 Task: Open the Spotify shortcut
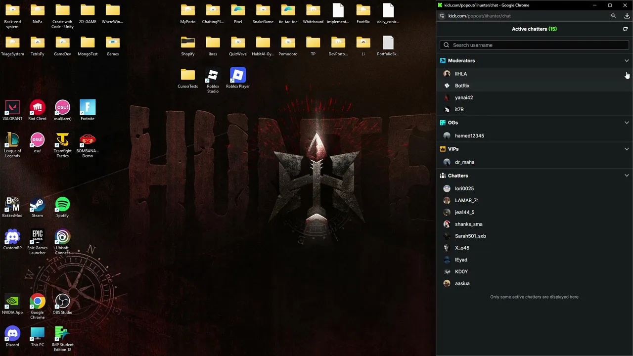coord(62,207)
